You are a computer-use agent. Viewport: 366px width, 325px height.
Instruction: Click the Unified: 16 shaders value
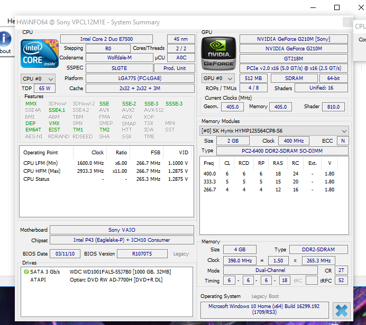point(321,88)
